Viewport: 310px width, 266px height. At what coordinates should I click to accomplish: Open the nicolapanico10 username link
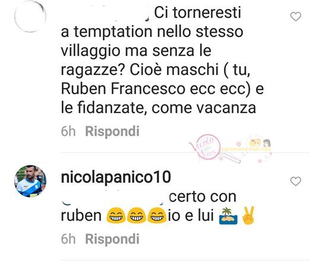click(x=116, y=177)
